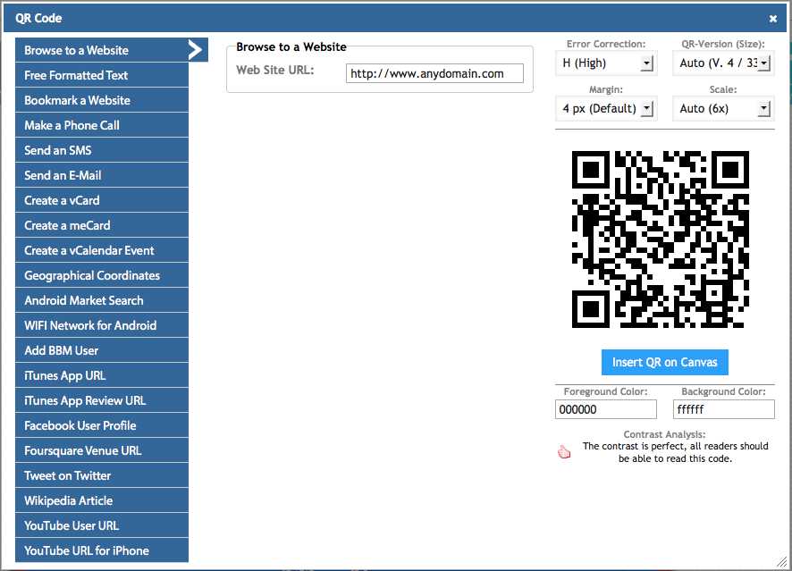The width and height of the screenshot is (792, 571).
Task: Click the Foreground Color field
Action: point(605,409)
